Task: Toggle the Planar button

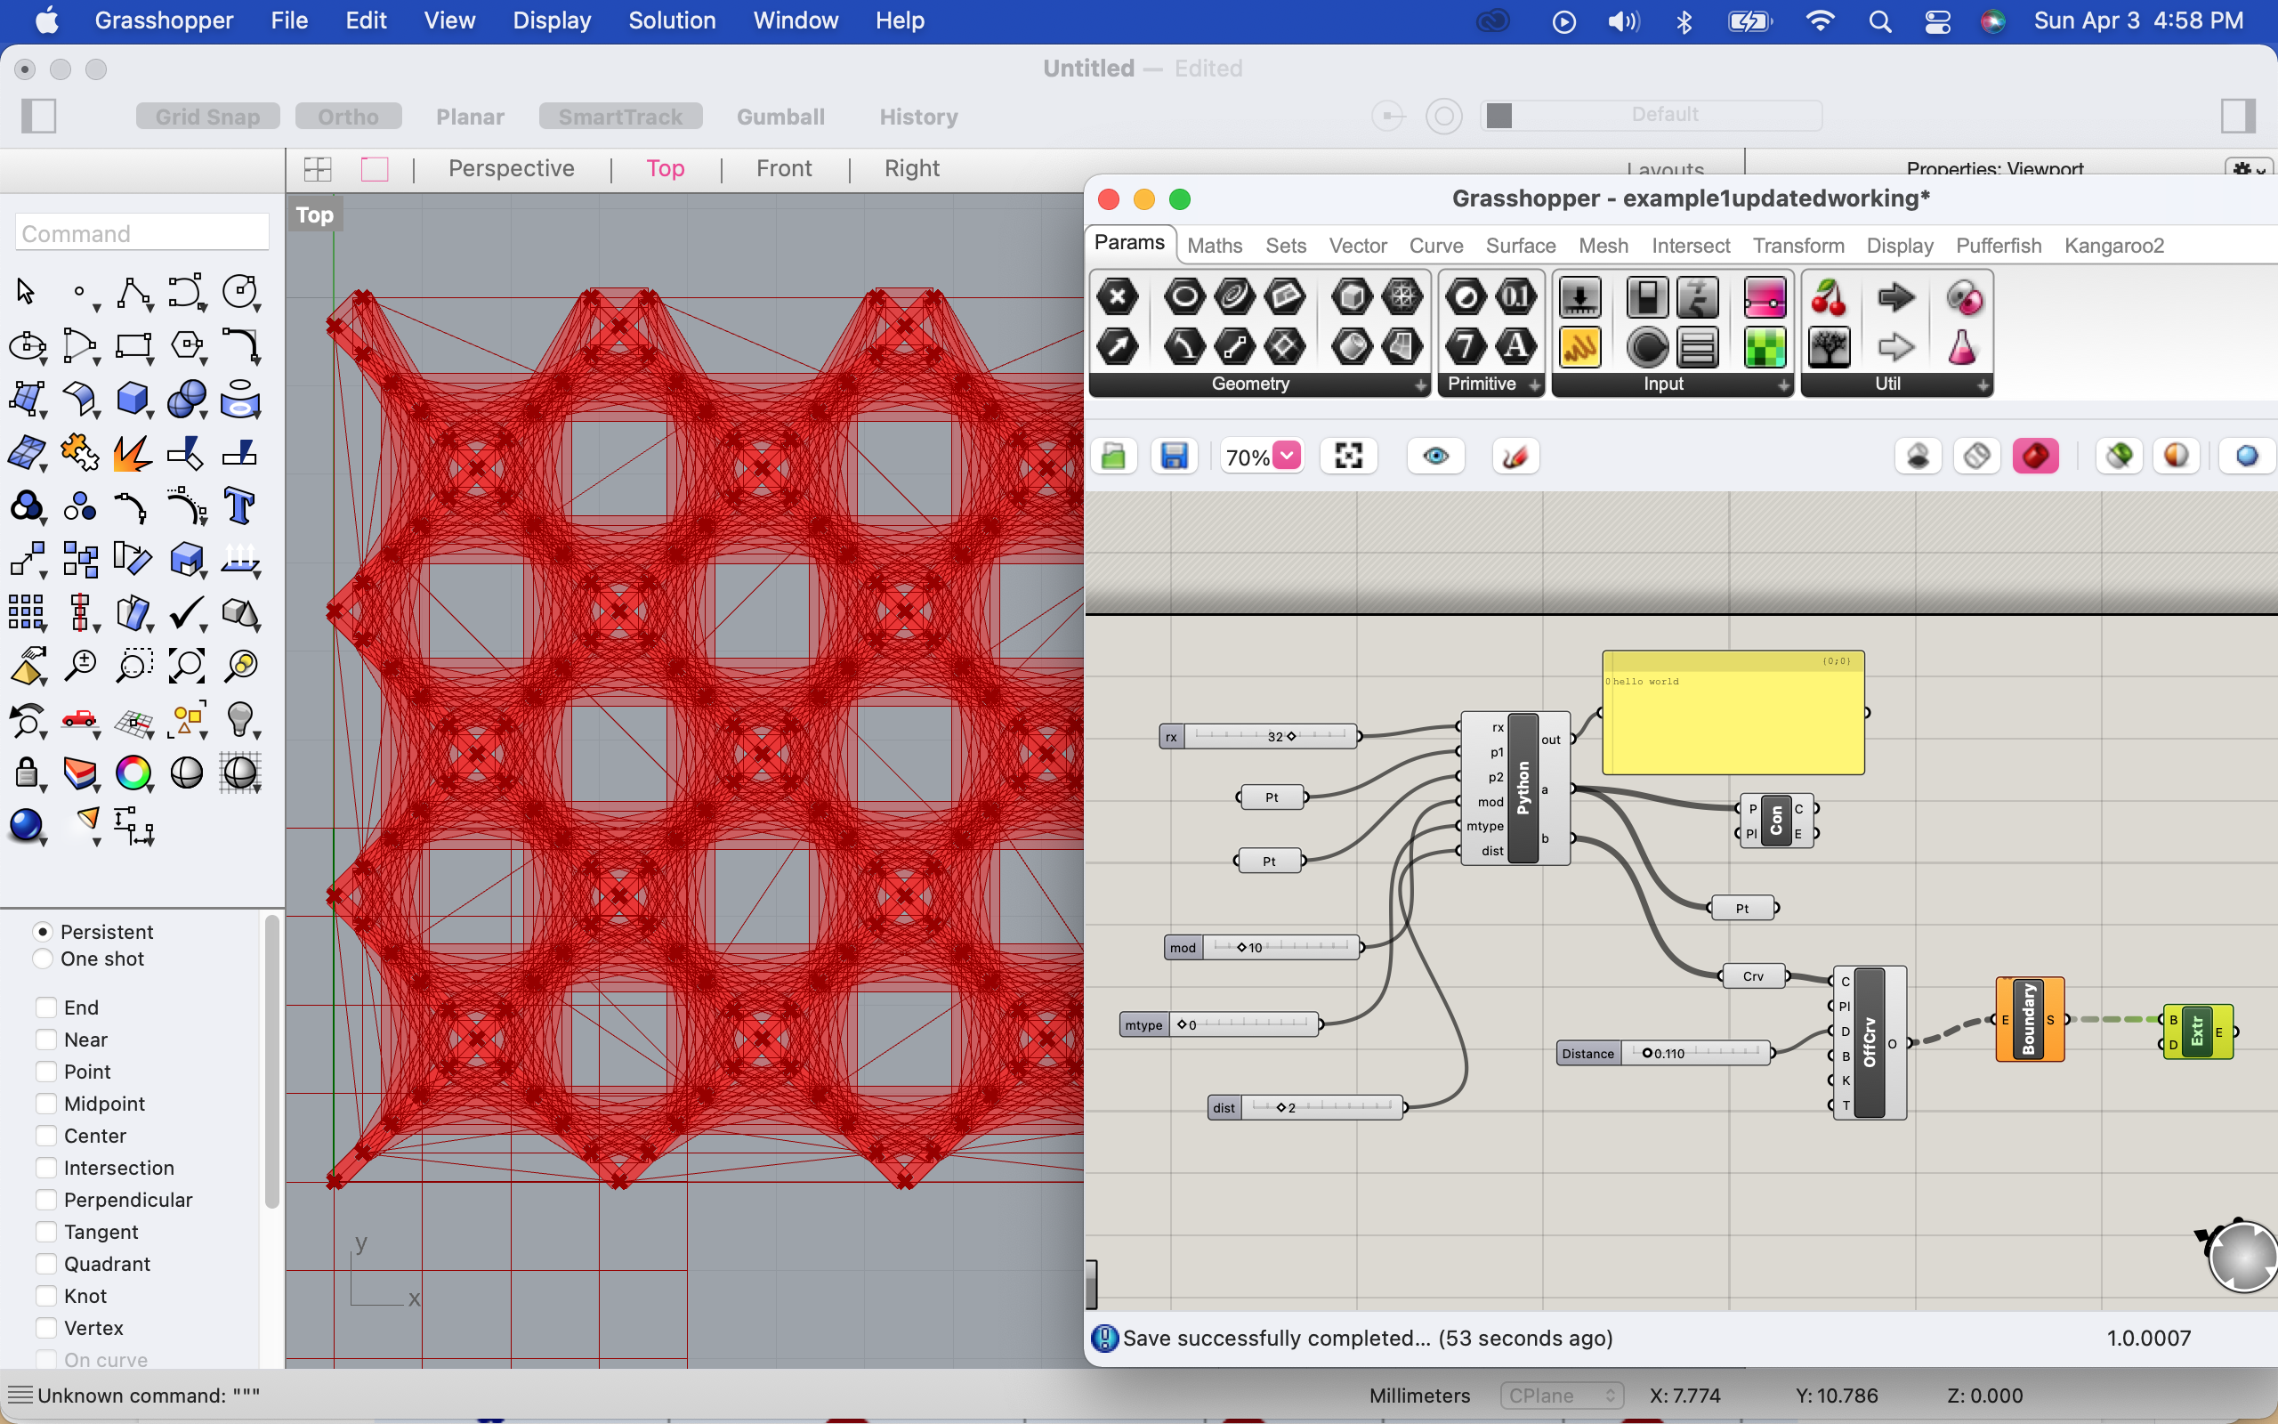Action: pos(470,116)
